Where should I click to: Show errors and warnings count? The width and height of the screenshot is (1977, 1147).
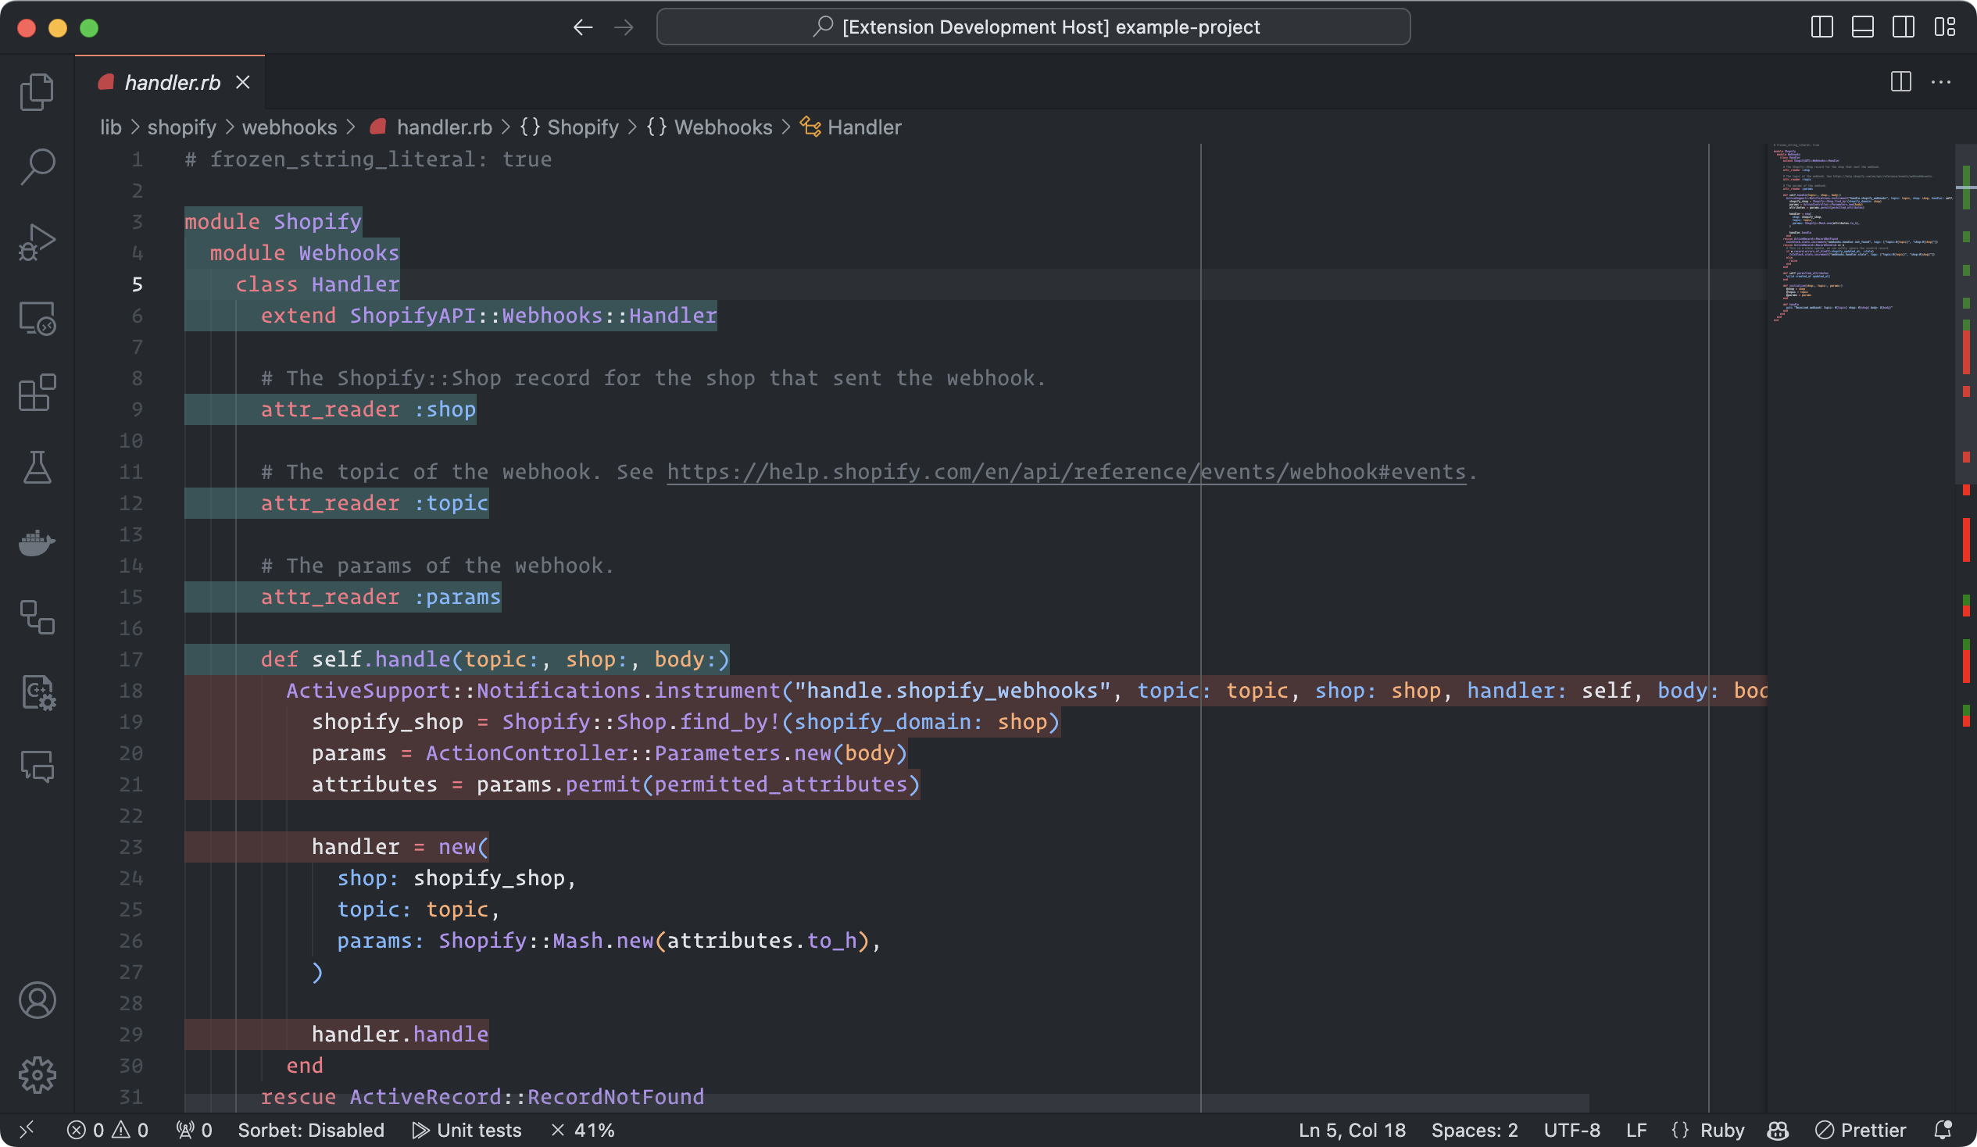pyautogui.click(x=108, y=1130)
